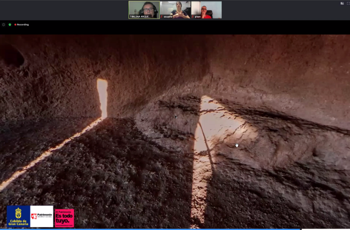Click the name label TIBICENA ARQUE...
Image resolution: width=350 pixels, height=230 pixels.
(140, 17)
